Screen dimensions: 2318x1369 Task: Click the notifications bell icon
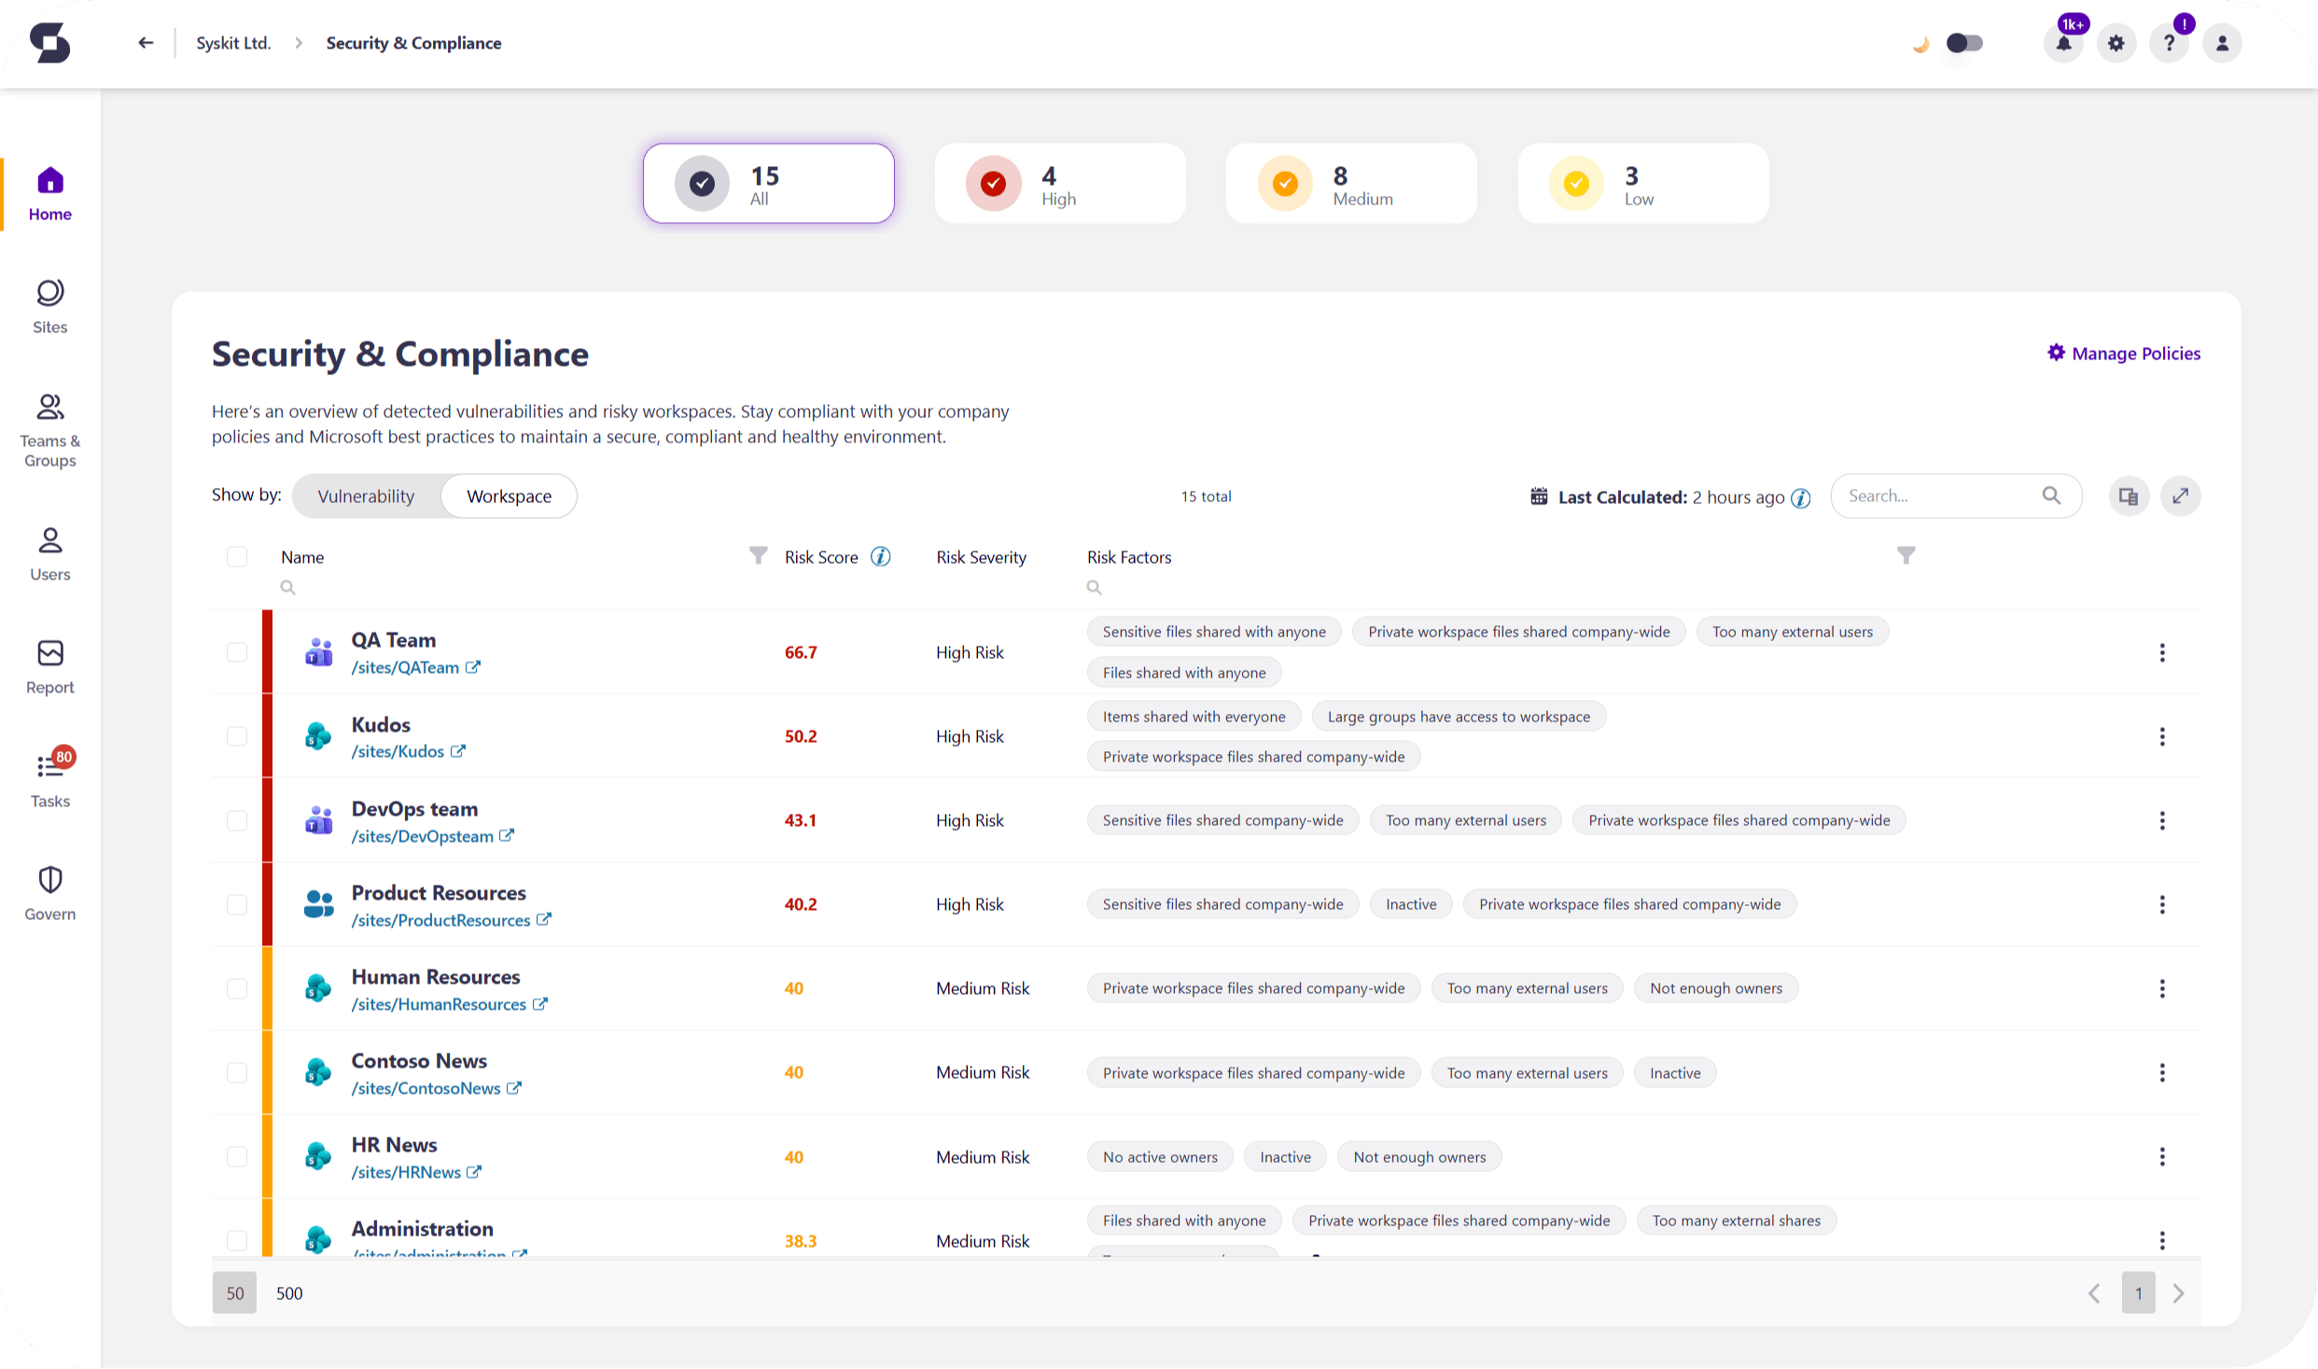[x=2063, y=42]
